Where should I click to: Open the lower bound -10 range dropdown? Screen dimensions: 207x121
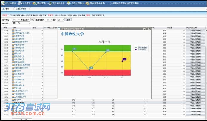[48, 20]
